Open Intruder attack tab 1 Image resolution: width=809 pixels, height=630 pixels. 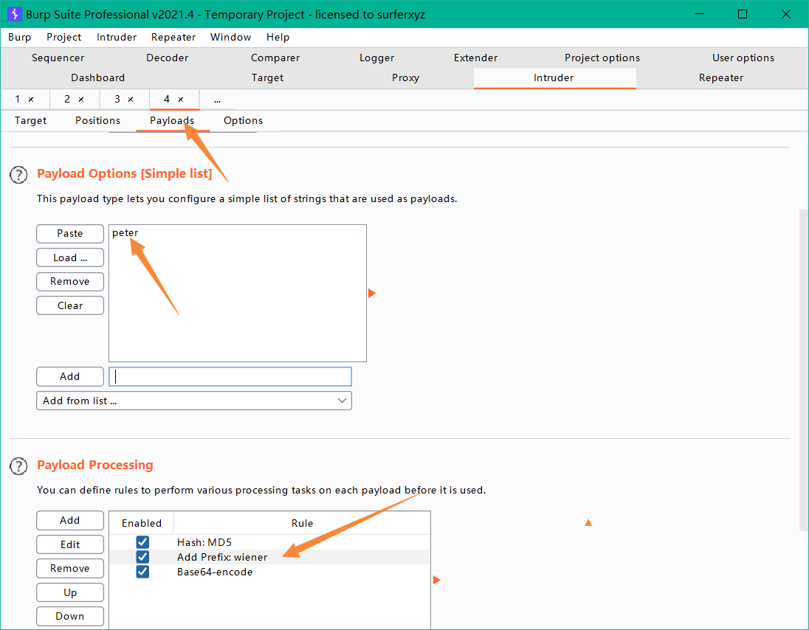[x=18, y=99]
